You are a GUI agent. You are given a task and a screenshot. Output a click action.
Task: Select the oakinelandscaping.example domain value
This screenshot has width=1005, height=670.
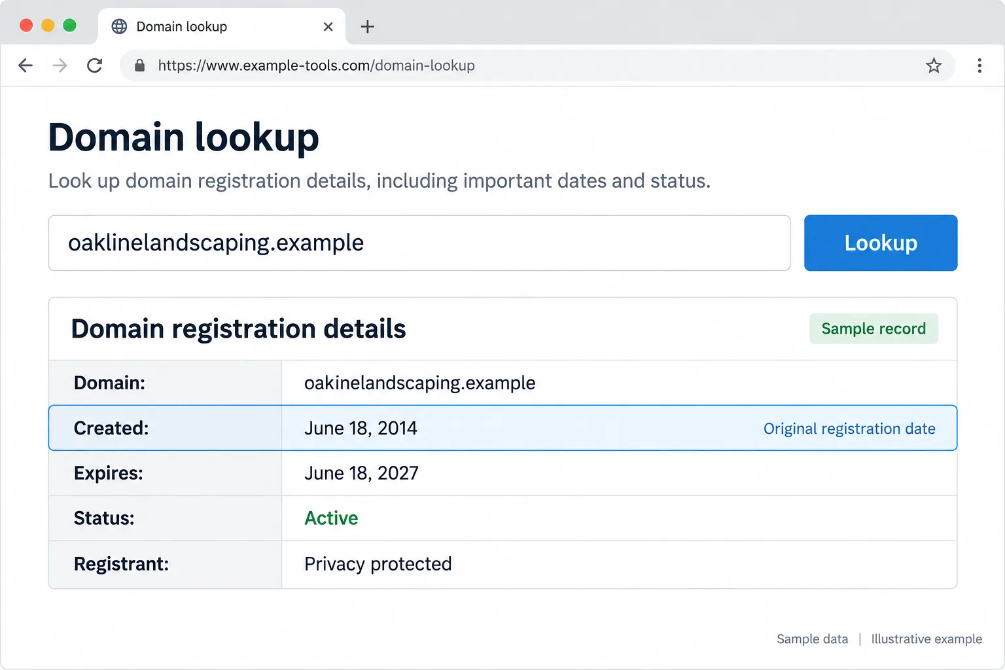(x=420, y=383)
